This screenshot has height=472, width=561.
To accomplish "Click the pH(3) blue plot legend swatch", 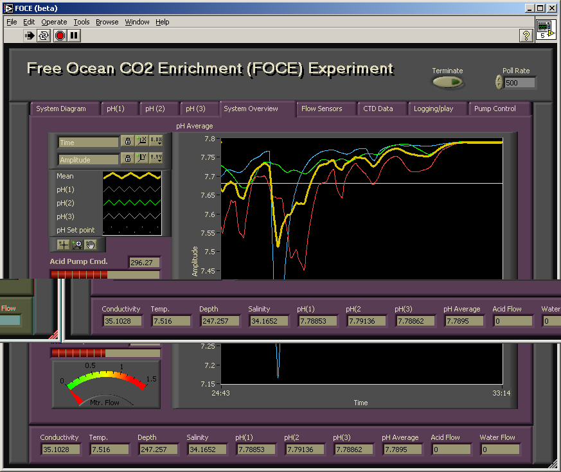I will (132, 216).
